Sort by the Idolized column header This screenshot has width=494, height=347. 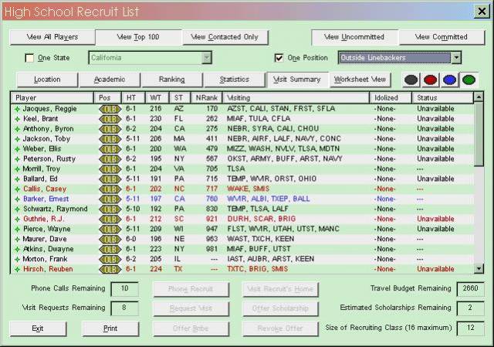coord(391,98)
